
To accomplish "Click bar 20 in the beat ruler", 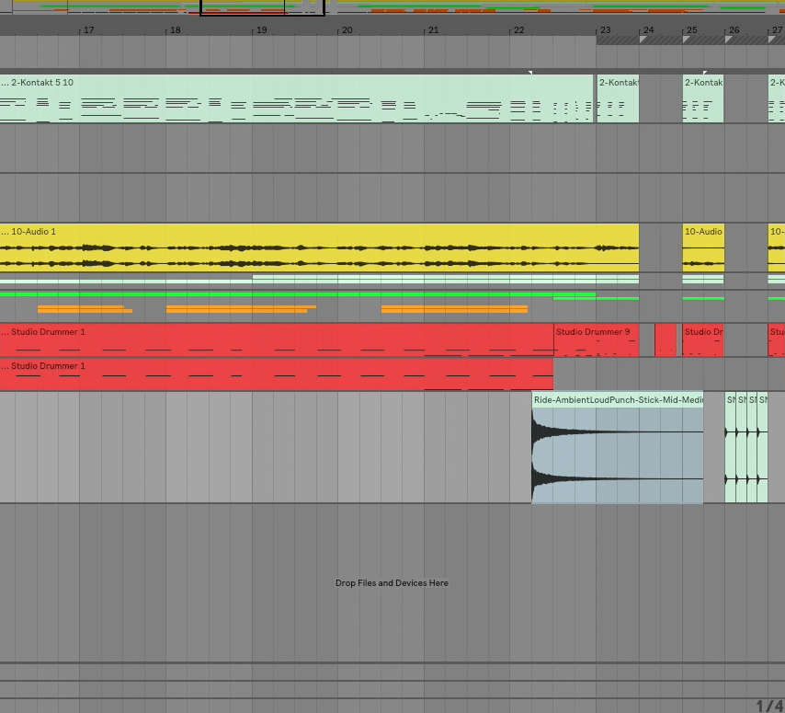I will 347,29.
